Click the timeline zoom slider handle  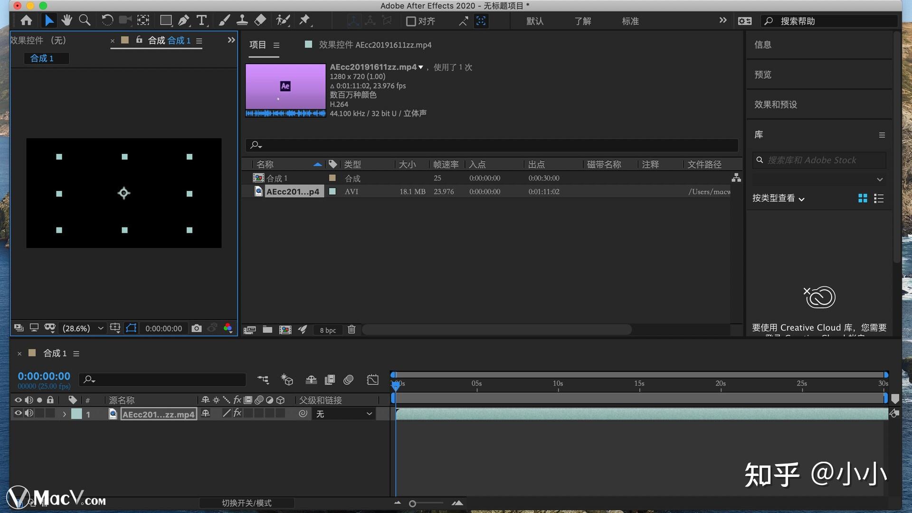tap(412, 503)
